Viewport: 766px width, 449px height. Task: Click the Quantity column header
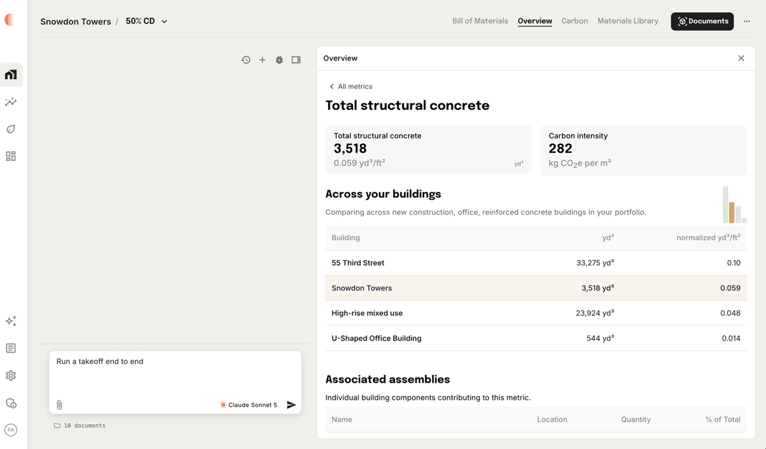[636, 420]
